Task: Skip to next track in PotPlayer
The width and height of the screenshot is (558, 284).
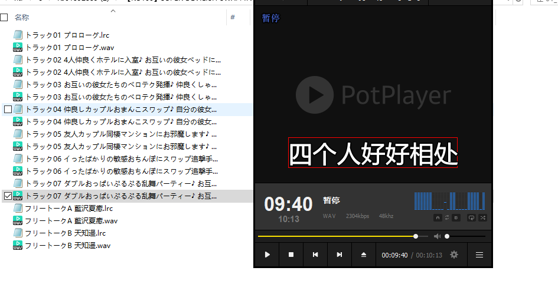Action: click(x=340, y=255)
